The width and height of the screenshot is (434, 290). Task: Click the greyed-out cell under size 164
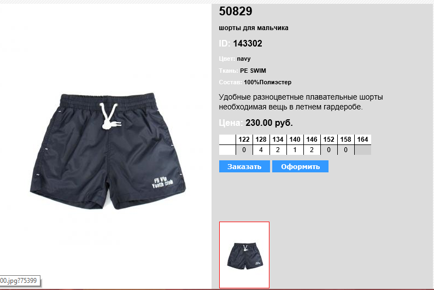[x=363, y=150]
